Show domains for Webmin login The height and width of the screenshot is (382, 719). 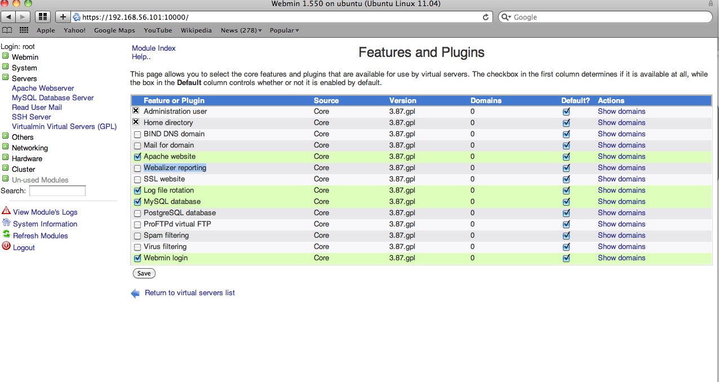pyautogui.click(x=622, y=258)
